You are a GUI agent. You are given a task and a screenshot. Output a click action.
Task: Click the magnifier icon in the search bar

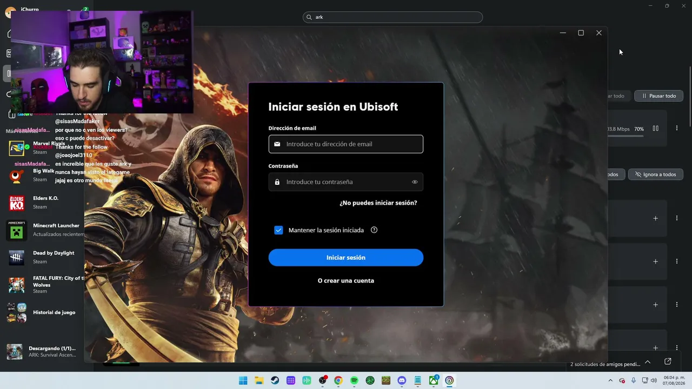pos(310,17)
